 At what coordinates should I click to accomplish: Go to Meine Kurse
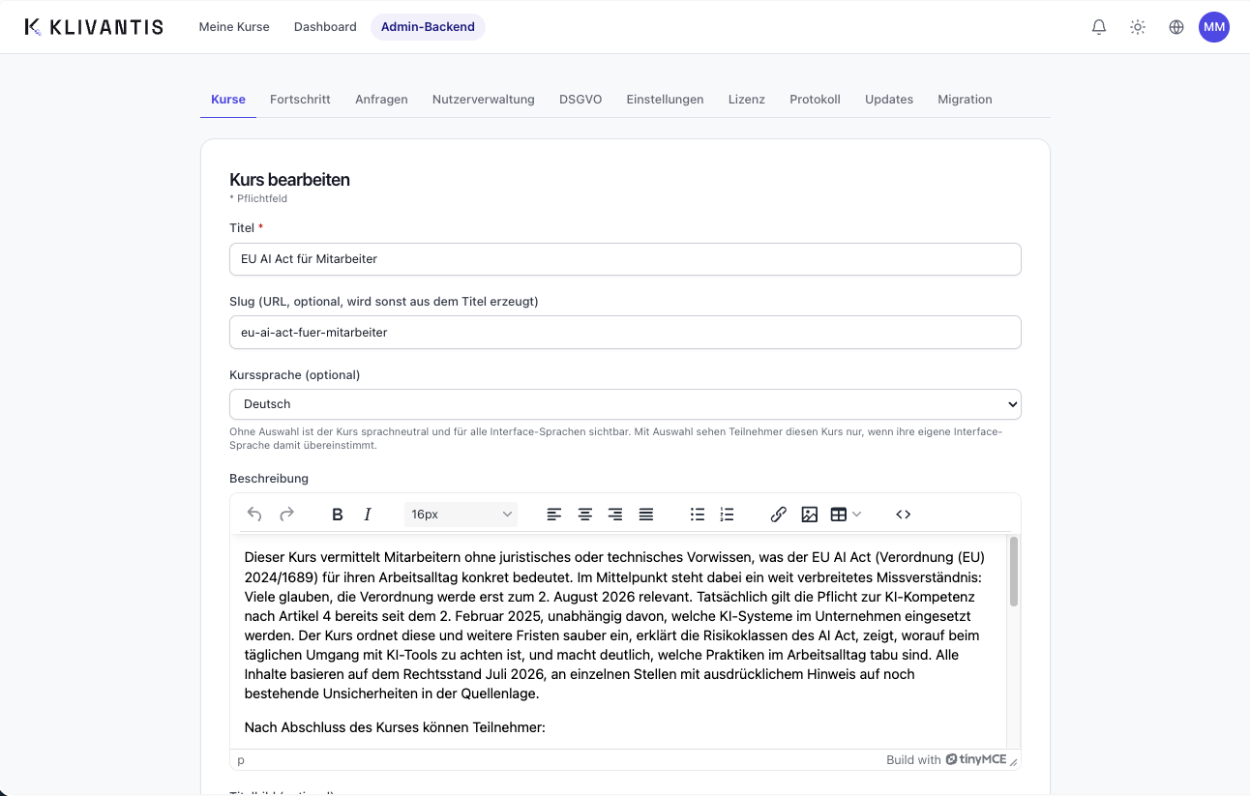[234, 27]
